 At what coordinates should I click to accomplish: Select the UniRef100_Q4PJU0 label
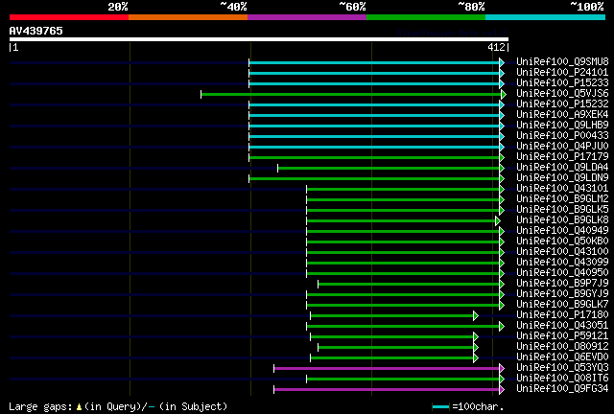pos(562,147)
